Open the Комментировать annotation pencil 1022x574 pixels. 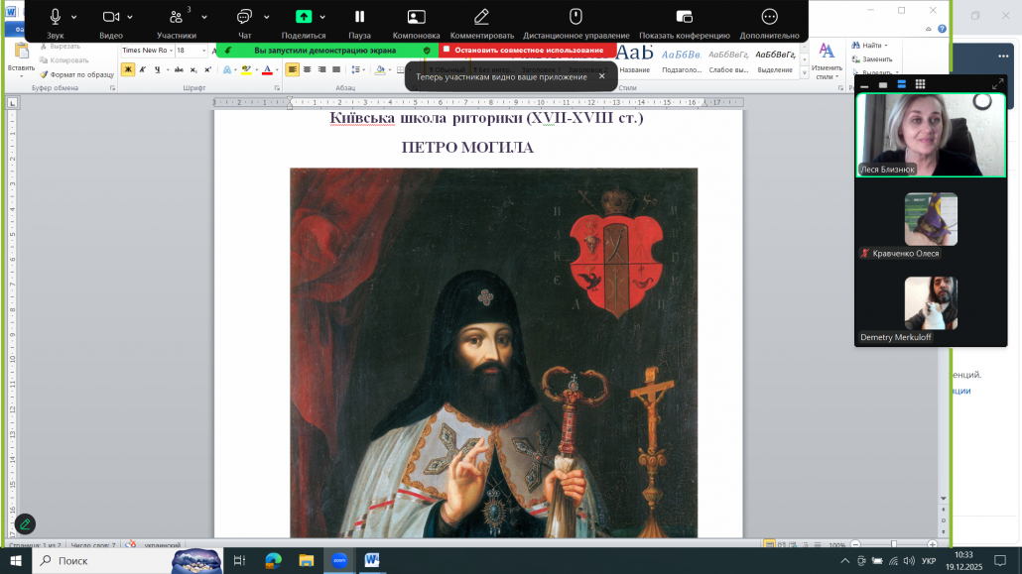(x=481, y=17)
